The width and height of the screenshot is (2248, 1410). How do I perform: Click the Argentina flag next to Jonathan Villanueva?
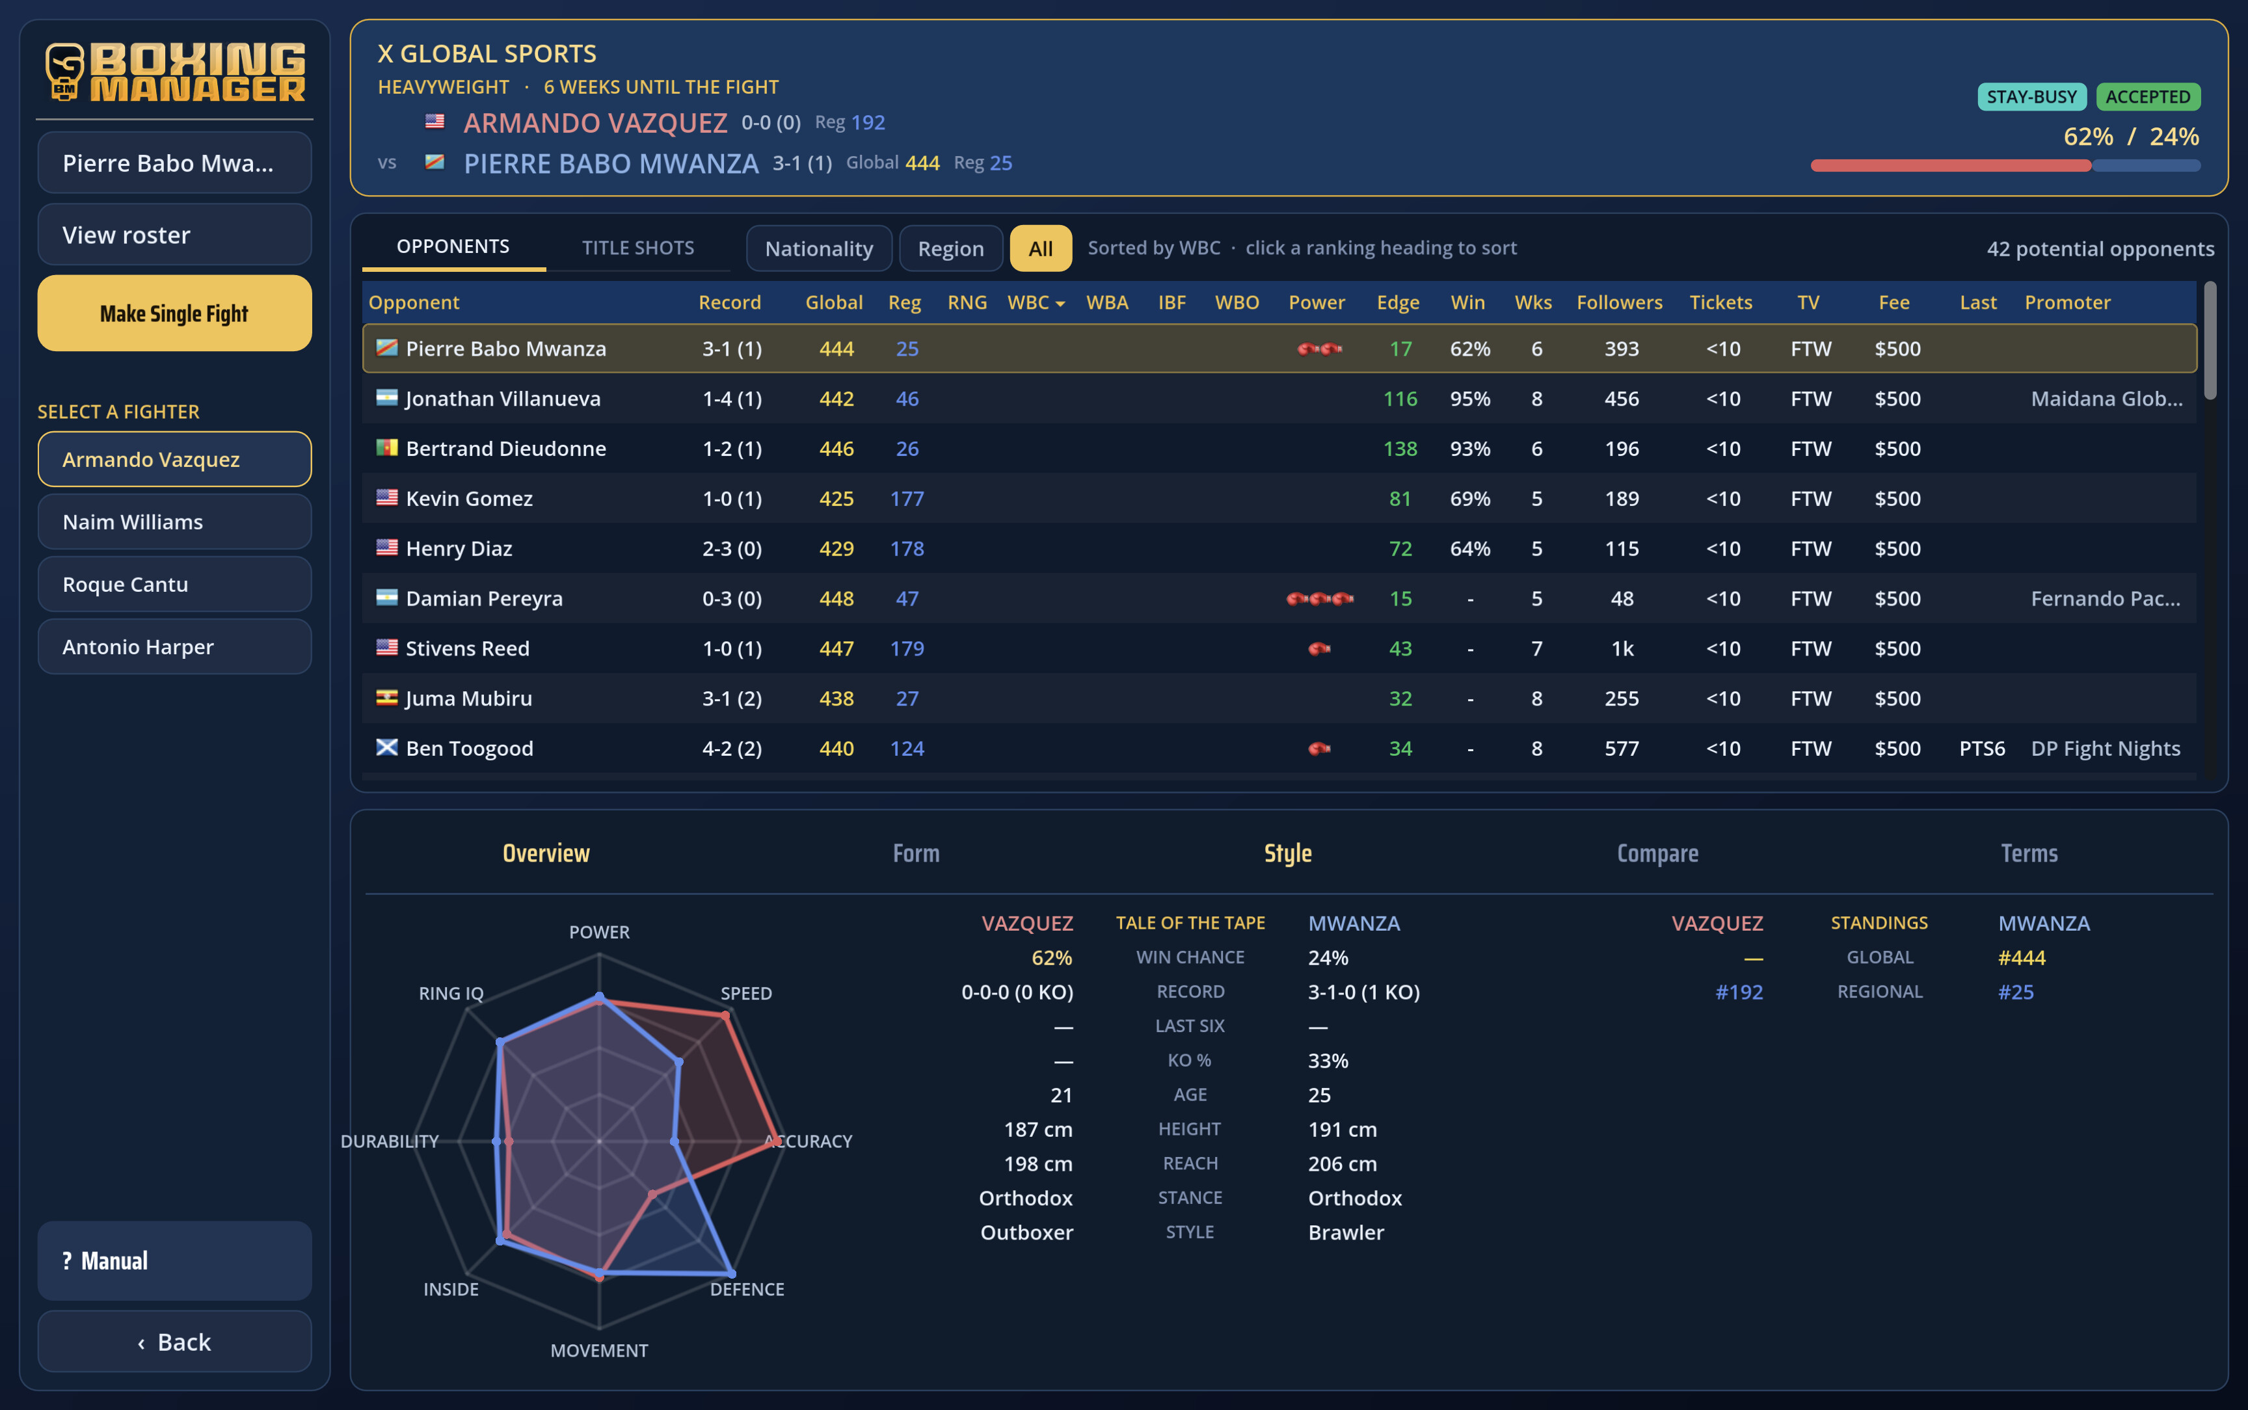[x=387, y=398]
